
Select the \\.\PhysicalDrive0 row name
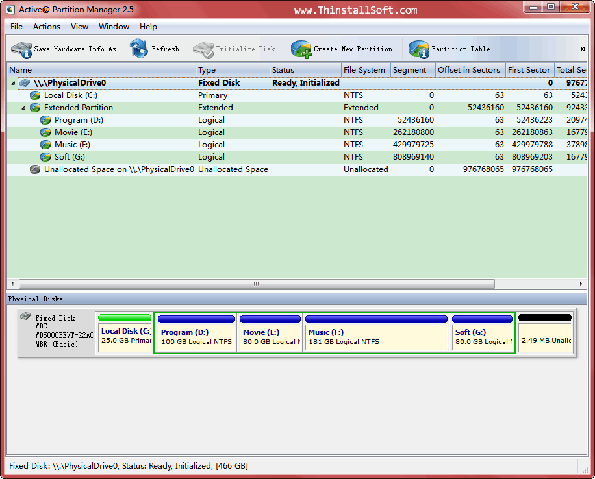[x=70, y=83]
